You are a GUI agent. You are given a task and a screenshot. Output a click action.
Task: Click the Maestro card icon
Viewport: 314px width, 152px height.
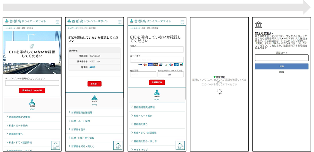point(171,65)
